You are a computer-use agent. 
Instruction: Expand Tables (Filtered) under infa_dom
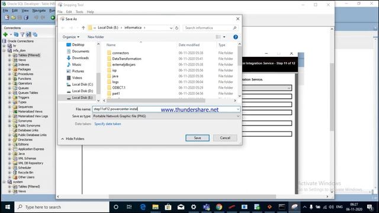pyautogui.click(x=9, y=55)
